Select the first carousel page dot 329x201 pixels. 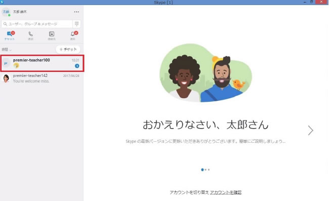[x=202, y=170]
